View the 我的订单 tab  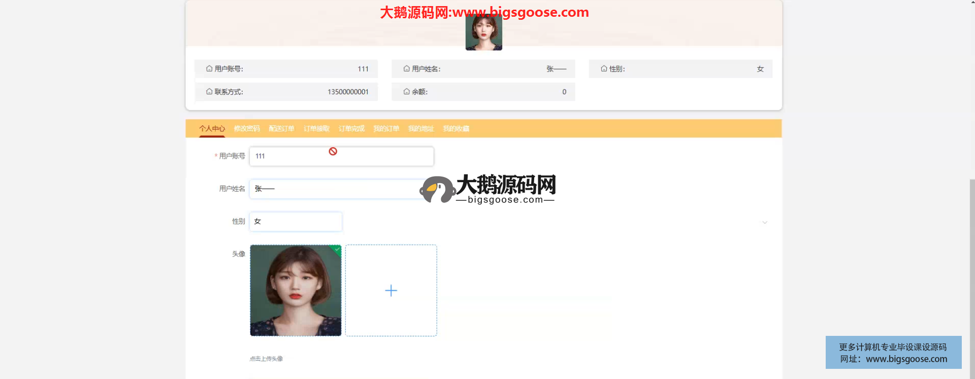click(386, 129)
